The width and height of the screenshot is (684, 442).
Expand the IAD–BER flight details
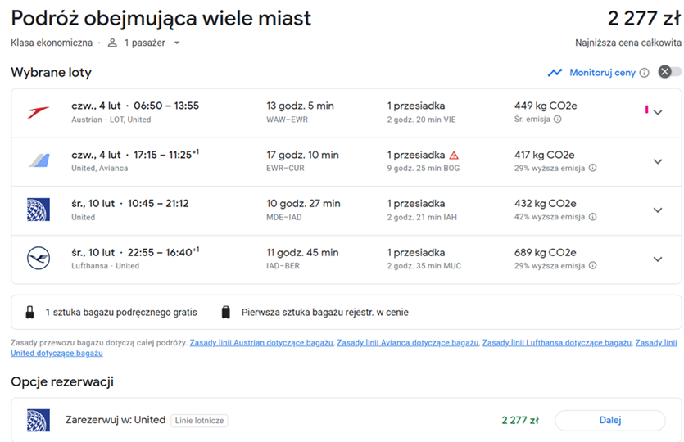(658, 259)
